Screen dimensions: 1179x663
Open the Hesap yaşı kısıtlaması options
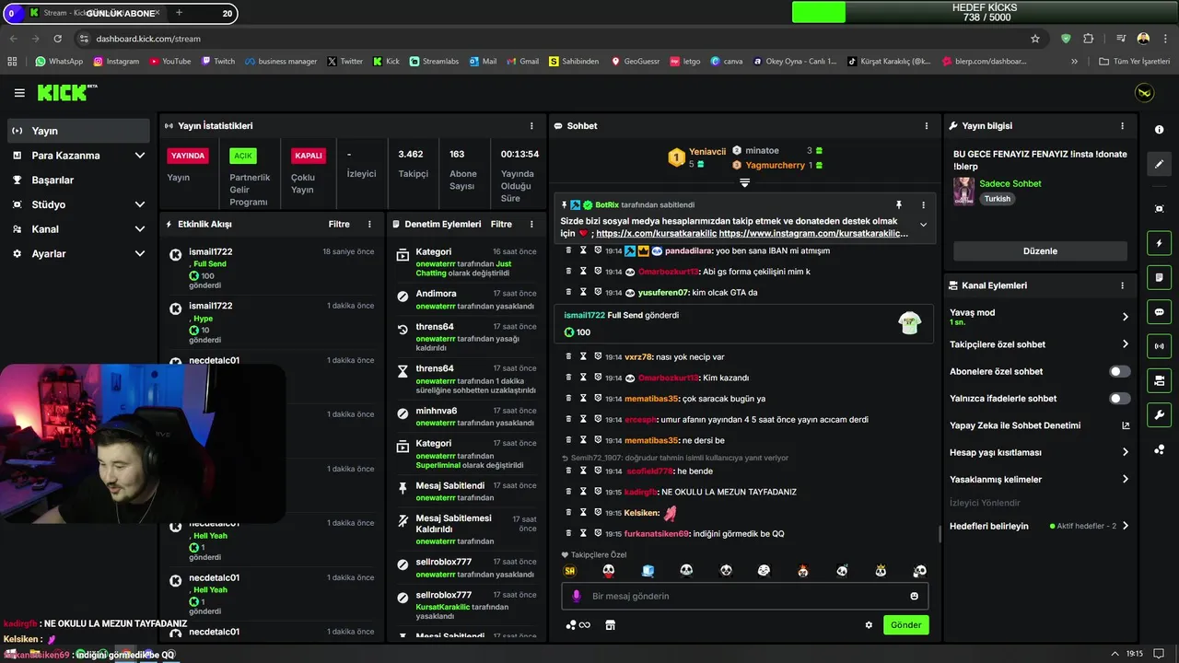point(1039,452)
